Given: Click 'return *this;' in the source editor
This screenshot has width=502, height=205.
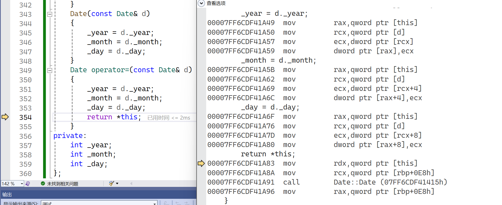Looking at the screenshot, I should 114,117.
